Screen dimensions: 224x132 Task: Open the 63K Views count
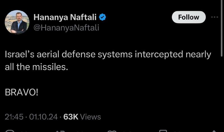click(71, 117)
